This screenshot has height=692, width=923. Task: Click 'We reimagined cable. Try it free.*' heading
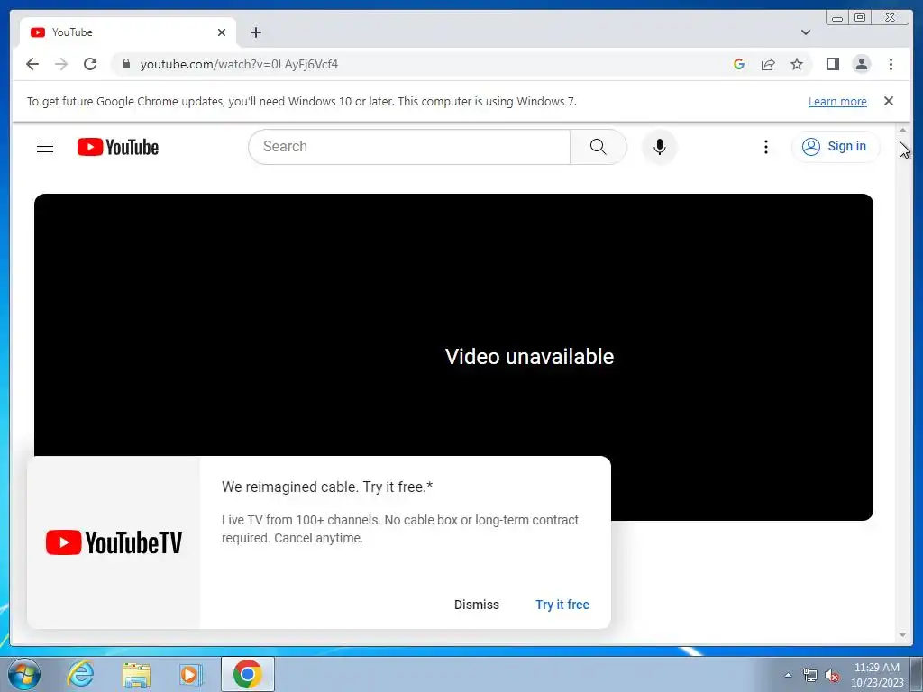tap(327, 487)
